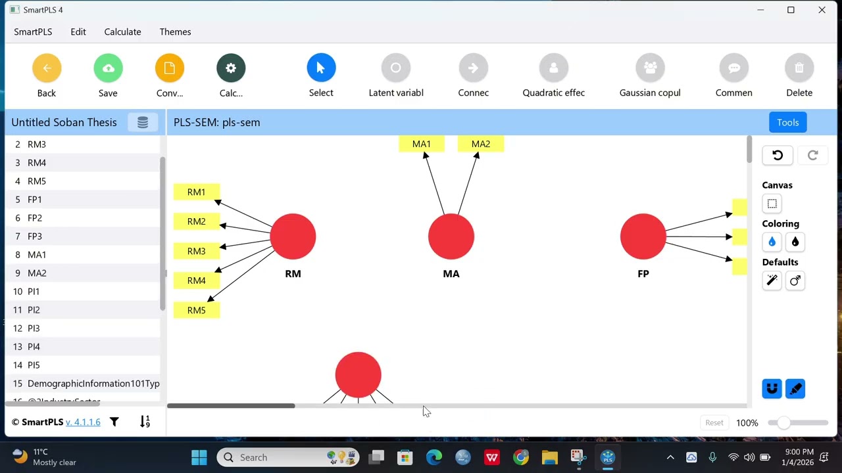Choose the Quadratic effect tool

click(x=554, y=68)
